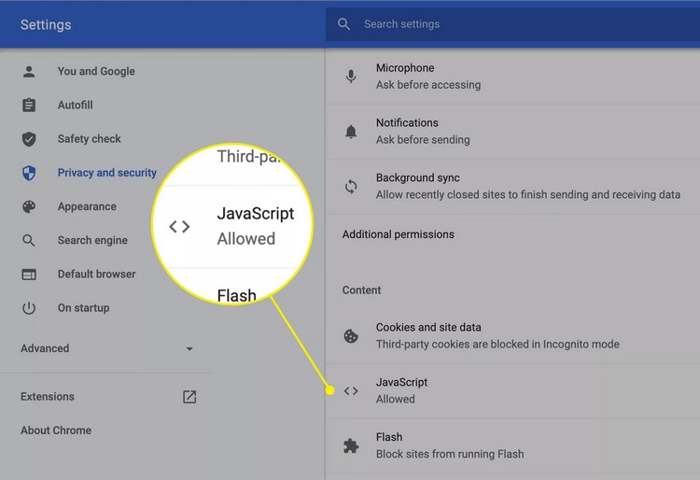This screenshot has height=480, width=700.
Task: Click the Search settings input field
Action: (x=512, y=24)
